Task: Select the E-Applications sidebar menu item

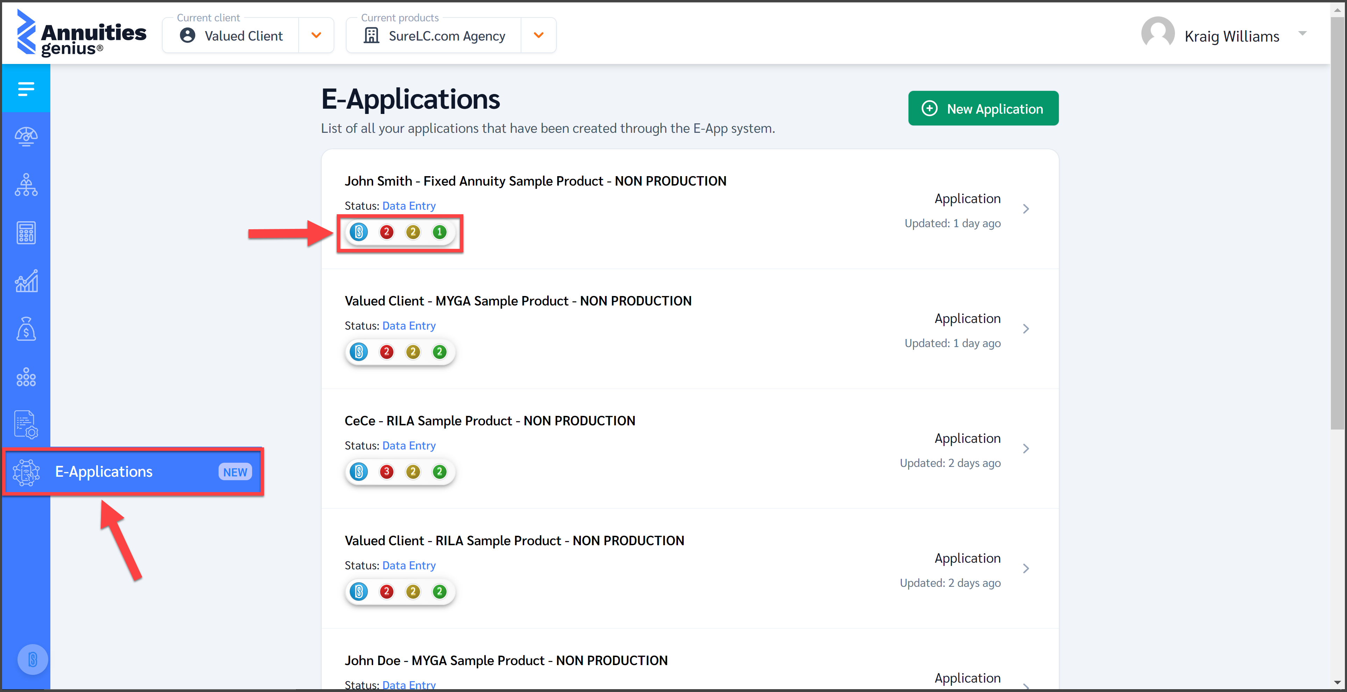Action: click(x=133, y=471)
